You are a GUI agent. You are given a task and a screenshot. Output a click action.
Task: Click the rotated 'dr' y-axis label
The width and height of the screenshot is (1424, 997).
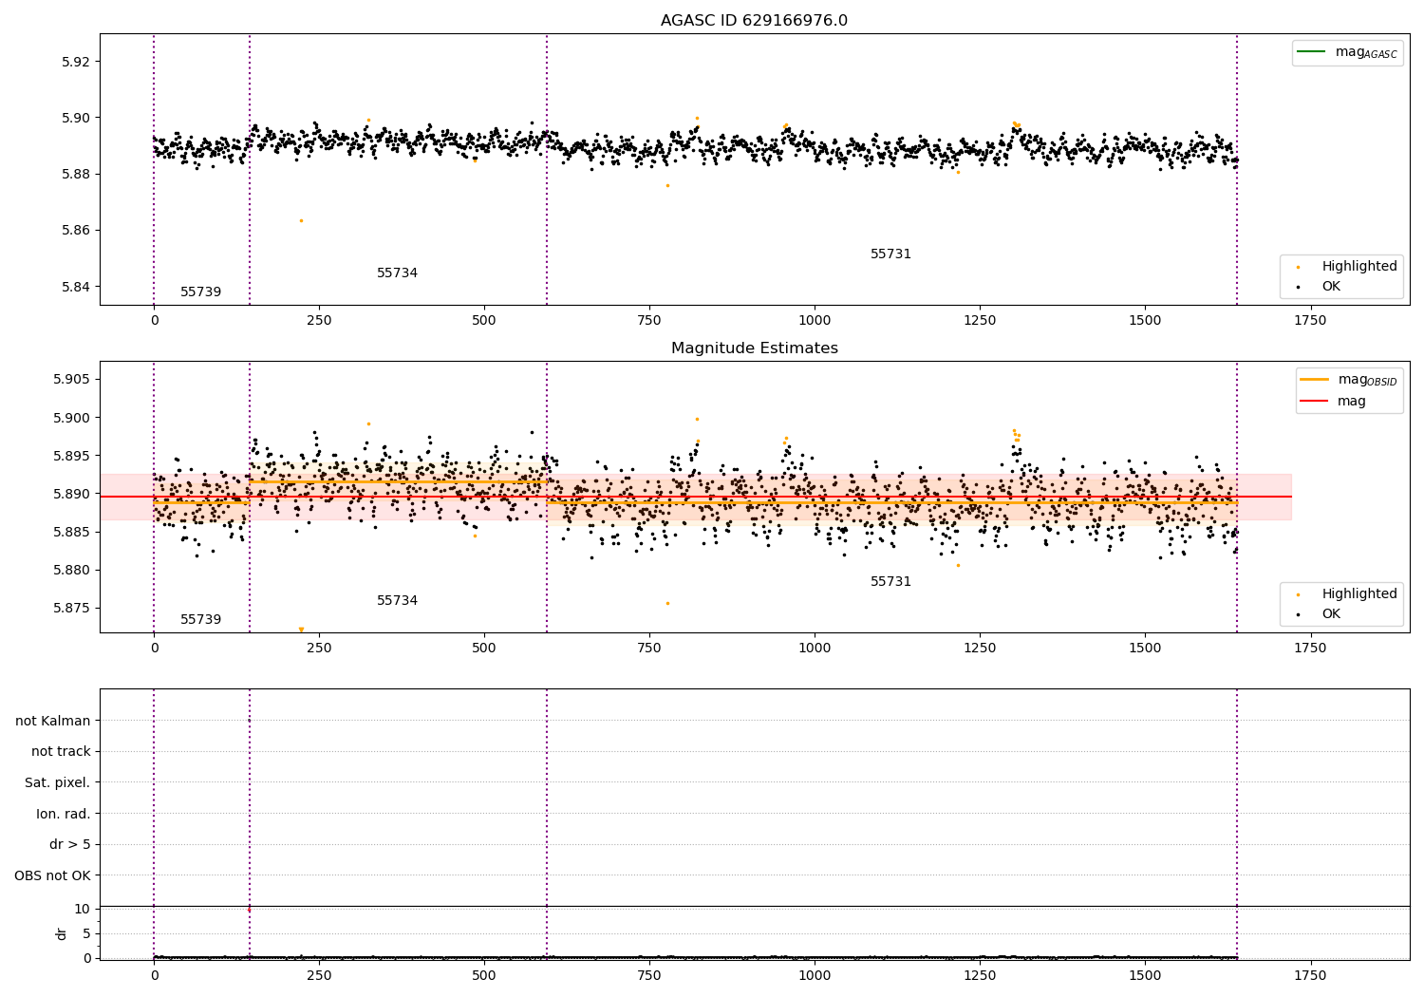(x=62, y=933)
